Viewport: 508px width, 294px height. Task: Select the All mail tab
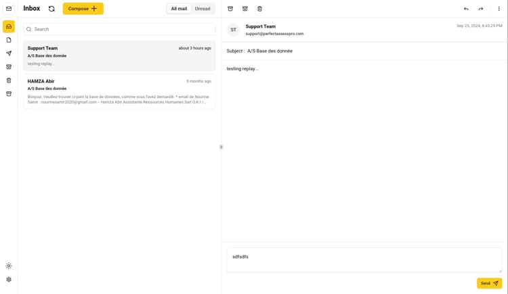tap(179, 9)
